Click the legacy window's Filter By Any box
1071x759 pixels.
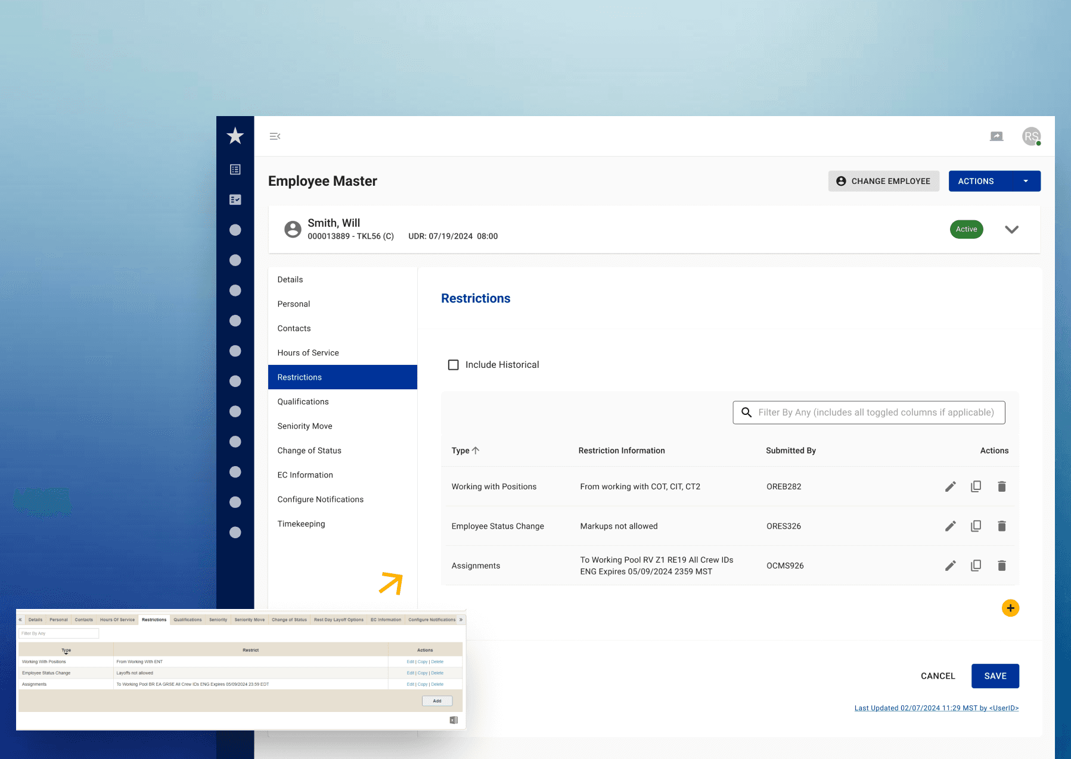59,633
